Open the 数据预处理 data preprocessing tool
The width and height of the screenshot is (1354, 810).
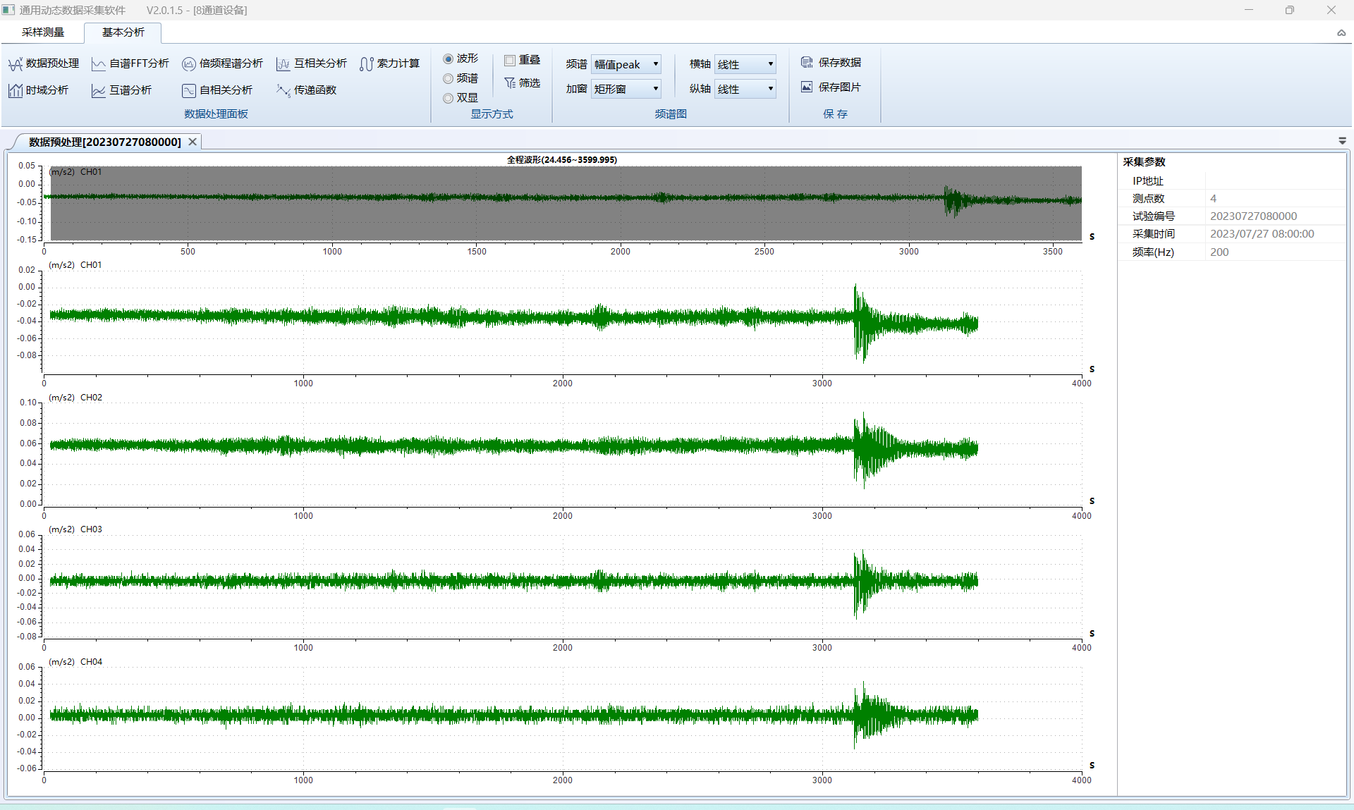(x=44, y=63)
